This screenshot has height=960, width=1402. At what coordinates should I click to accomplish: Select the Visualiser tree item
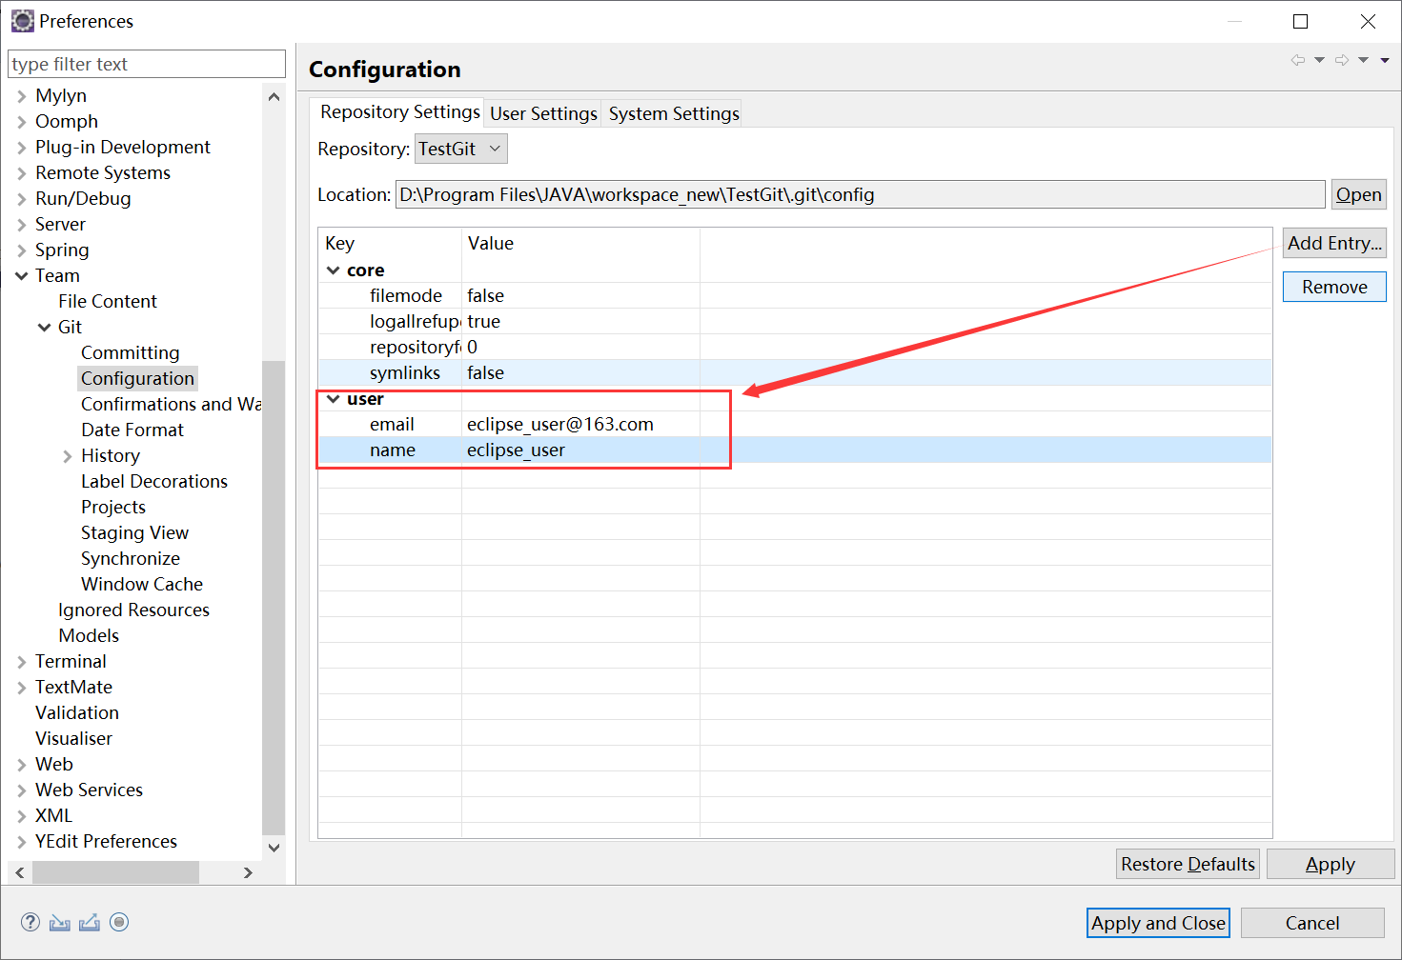click(73, 738)
